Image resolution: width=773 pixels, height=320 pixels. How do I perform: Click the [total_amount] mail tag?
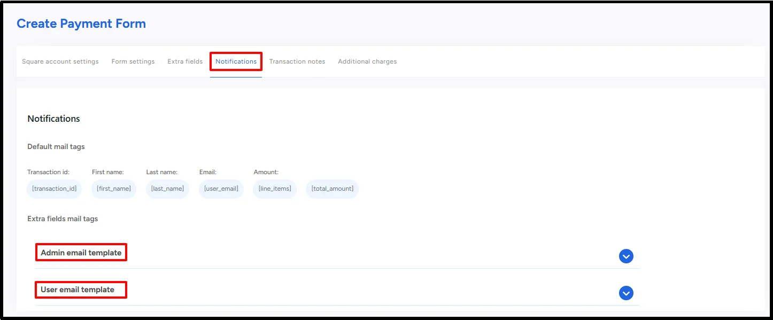click(x=332, y=189)
